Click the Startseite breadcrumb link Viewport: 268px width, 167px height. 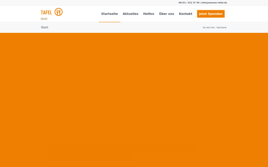222,28
